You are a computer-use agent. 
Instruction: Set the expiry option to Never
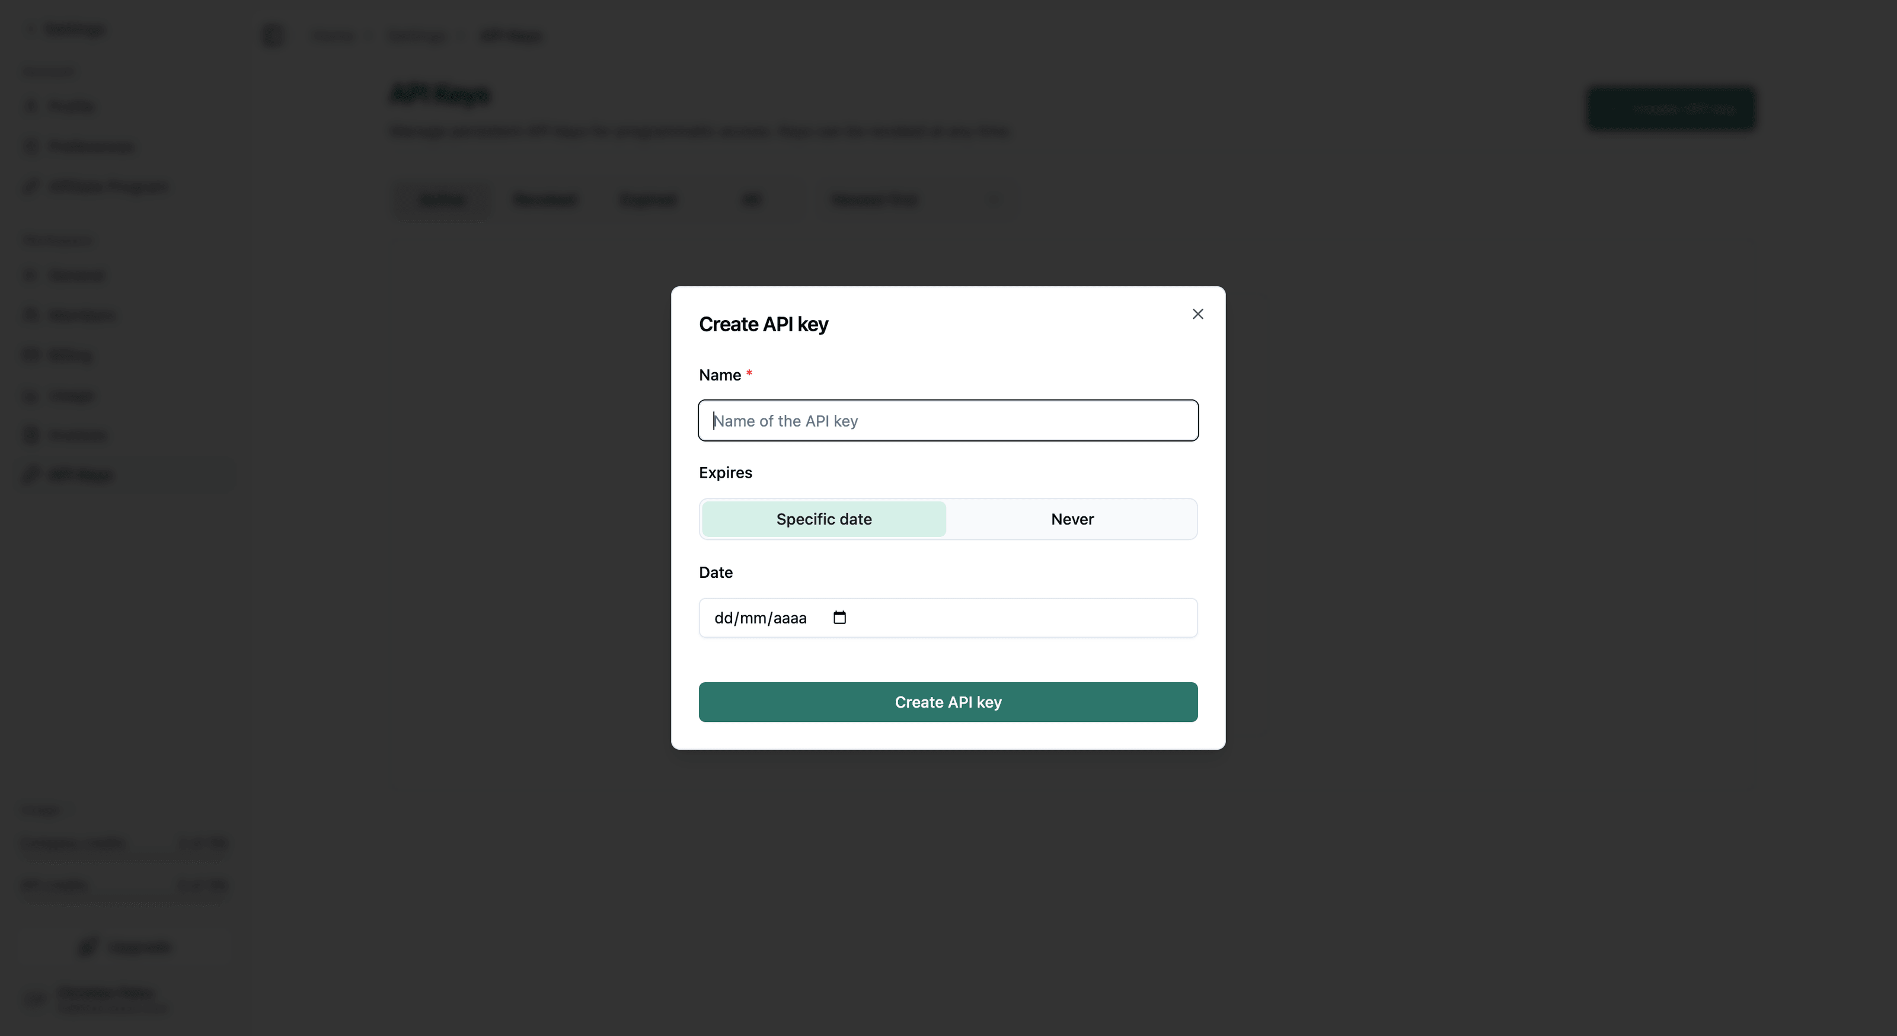point(1072,519)
